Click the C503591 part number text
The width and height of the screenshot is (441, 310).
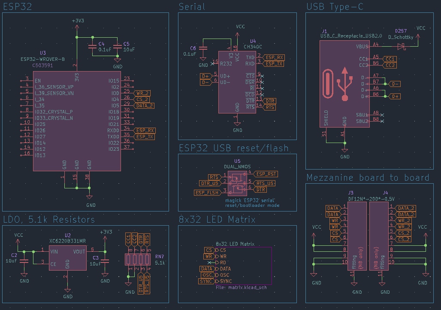[x=42, y=66]
